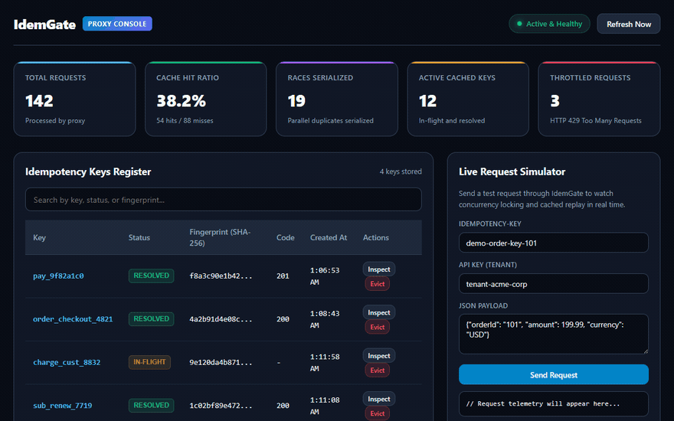
Task: Edit the API Key tenant field
Action: coord(554,283)
